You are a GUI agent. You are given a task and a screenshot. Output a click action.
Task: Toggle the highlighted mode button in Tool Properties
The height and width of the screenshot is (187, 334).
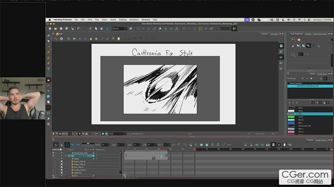pyautogui.click(x=309, y=46)
